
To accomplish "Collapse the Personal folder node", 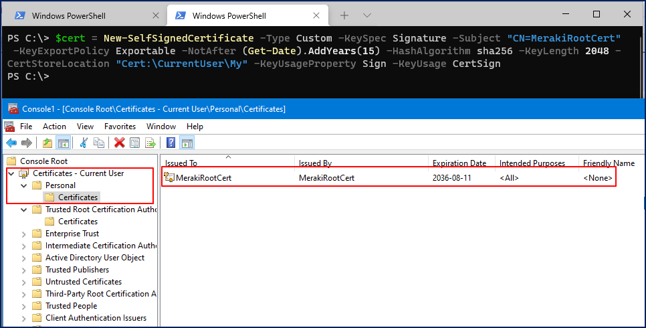I will click(x=24, y=185).
